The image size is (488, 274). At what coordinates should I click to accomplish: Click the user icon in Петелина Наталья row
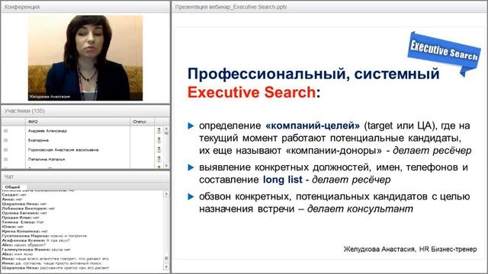click(159, 159)
